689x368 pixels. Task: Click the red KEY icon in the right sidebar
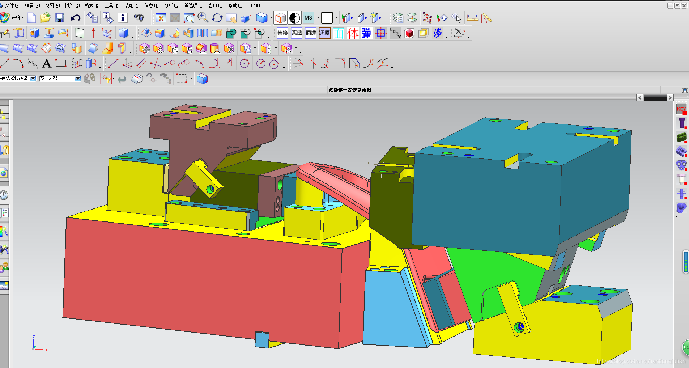pyautogui.click(x=681, y=109)
